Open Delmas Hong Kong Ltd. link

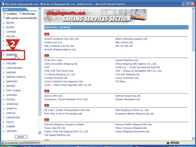128,96
